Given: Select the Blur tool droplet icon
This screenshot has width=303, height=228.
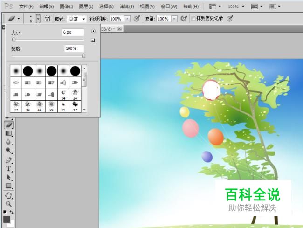Looking at the screenshot, I should pos(8,142).
